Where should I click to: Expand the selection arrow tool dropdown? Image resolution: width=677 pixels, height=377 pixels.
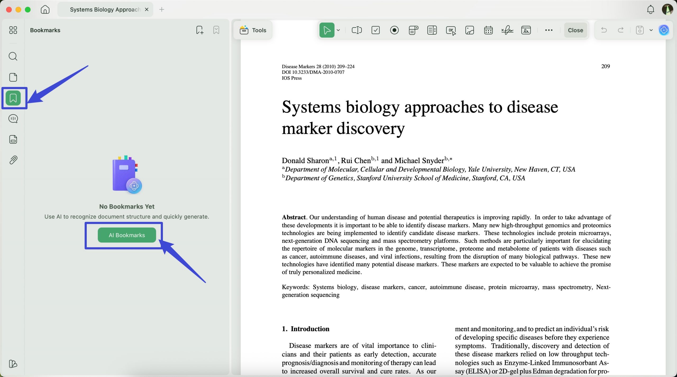338,30
